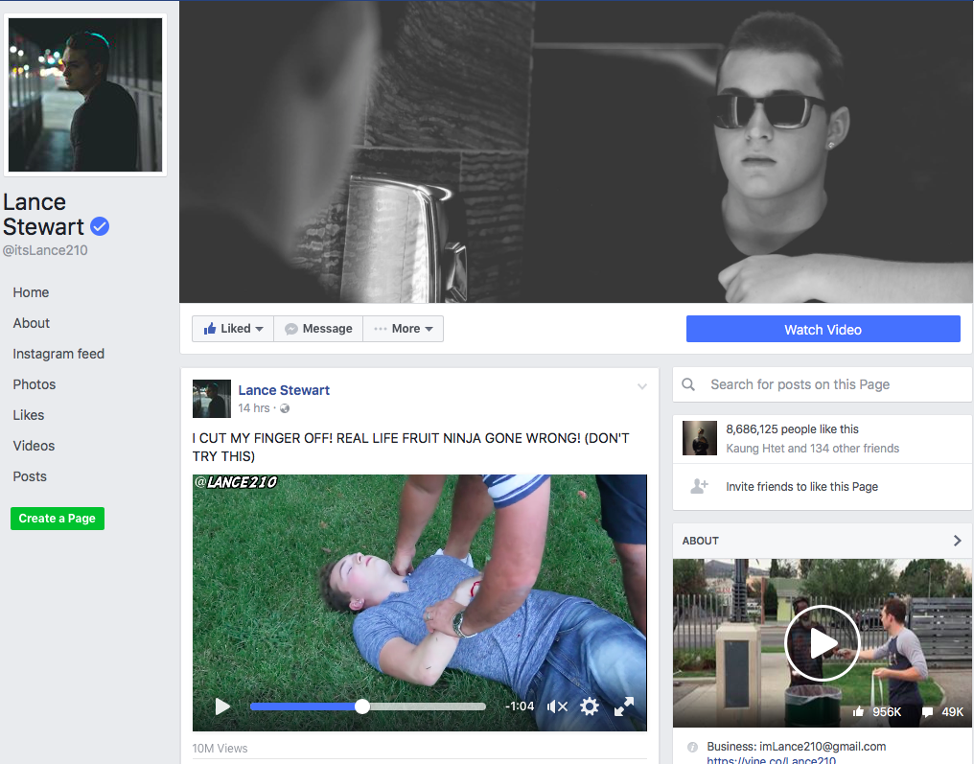The image size is (974, 764).
Task: Click the @itsLance210 username text
Action: pyautogui.click(x=45, y=250)
